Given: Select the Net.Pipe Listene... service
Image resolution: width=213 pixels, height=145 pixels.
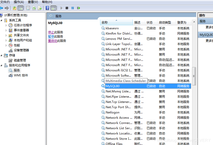Looking at the screenshot, I should coord(146,97).
